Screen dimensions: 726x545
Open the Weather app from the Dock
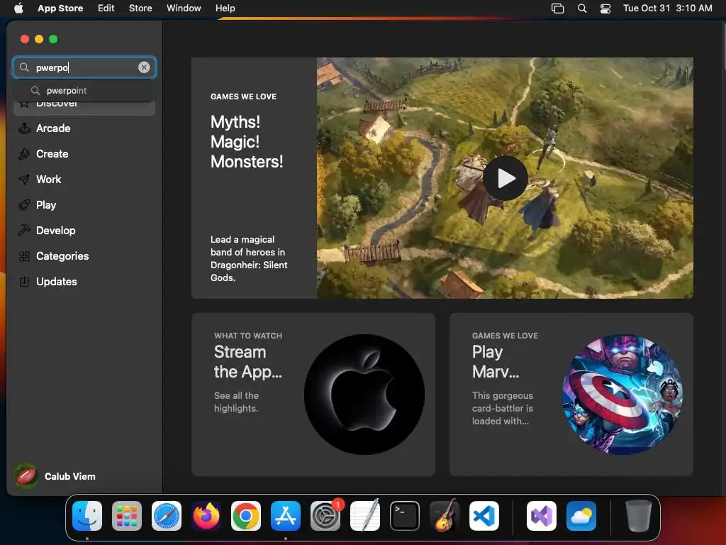click(x=581, y=516)
